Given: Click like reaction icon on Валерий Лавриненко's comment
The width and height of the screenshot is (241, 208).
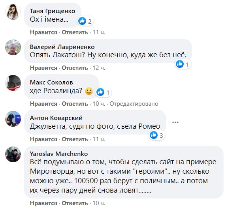Looking at the screenshot, I should (x=180, y=64).
